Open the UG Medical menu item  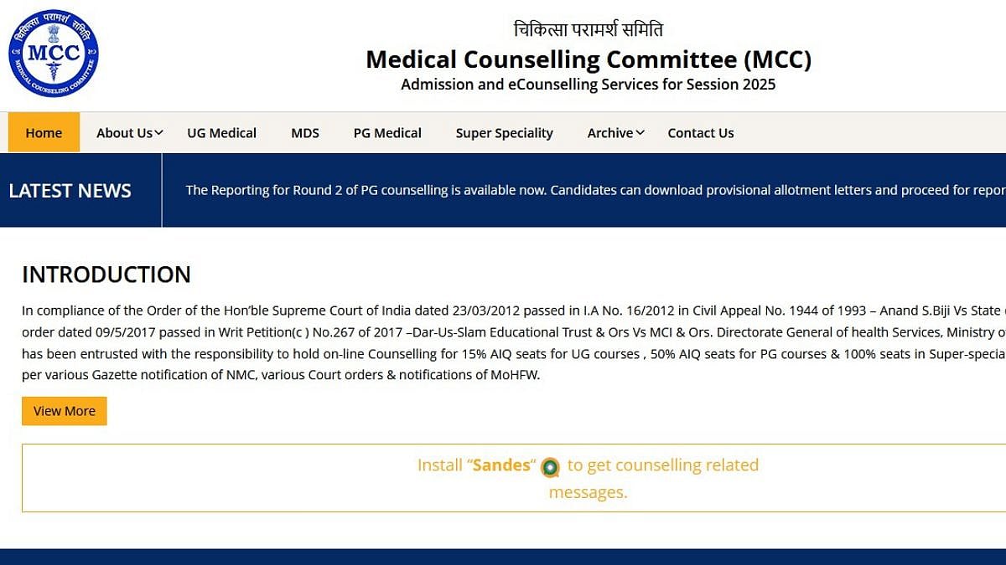(x=221, y=133)
